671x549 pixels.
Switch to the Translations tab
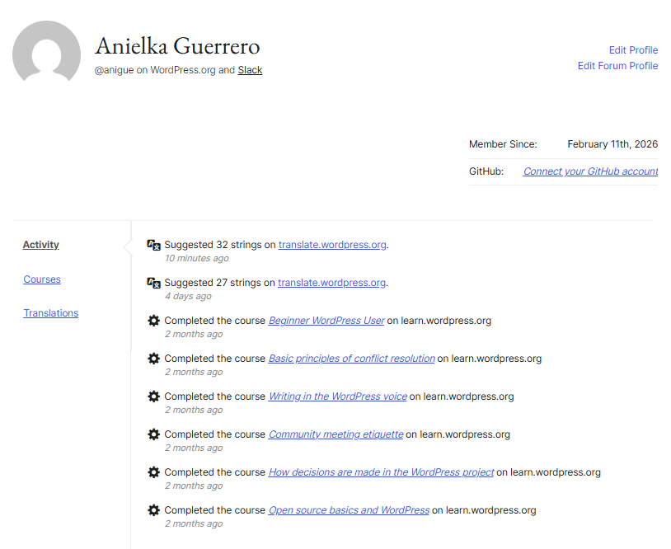(x=50, y=312)
